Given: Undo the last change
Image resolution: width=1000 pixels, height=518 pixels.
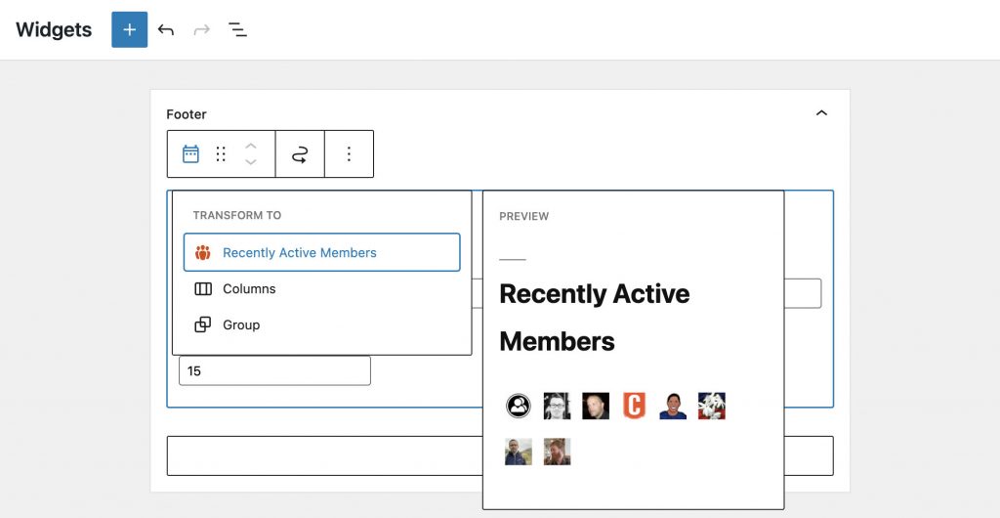Looking at the screenshot, I should (x=166, y=29).
